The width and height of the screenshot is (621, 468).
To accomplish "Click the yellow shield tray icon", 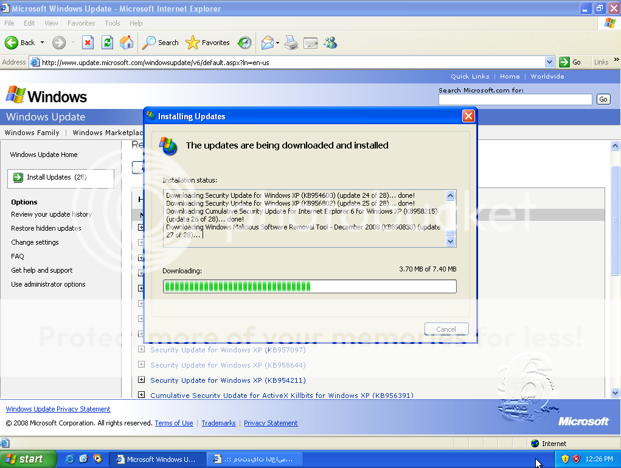I will (x=565, y=459).
